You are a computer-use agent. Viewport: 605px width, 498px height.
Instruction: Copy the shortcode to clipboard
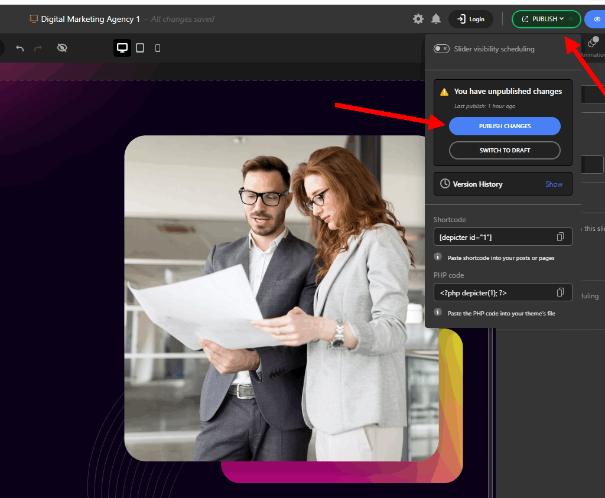pos(560,237)
